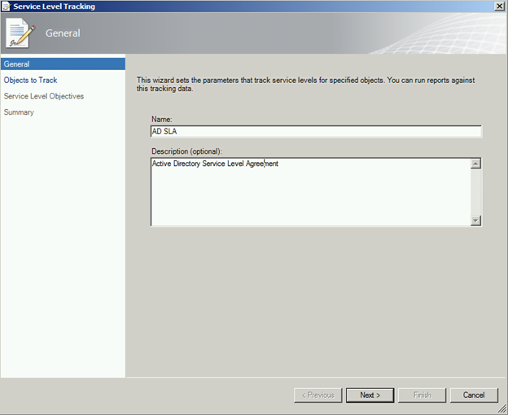Click the 'Description (optional):' label
This screenshot has width=508, height=415.
(x=186, y=151)
